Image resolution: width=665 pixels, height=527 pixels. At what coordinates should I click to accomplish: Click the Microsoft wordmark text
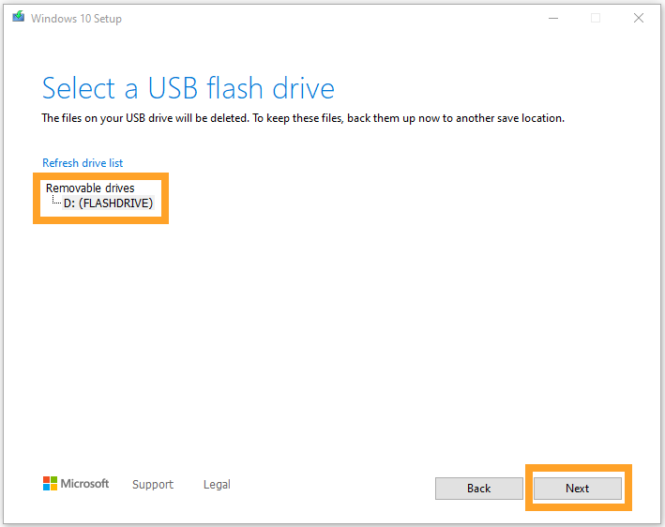[x=85, y=484]
